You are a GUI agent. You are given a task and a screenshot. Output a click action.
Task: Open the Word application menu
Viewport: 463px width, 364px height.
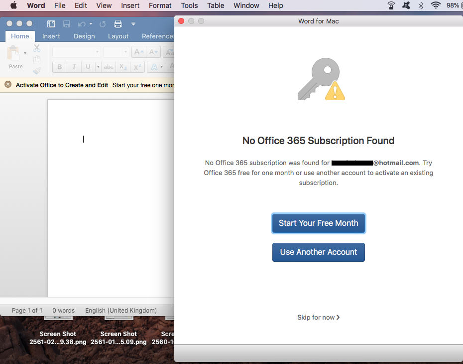pyautogui.click(x=36, y=5)
